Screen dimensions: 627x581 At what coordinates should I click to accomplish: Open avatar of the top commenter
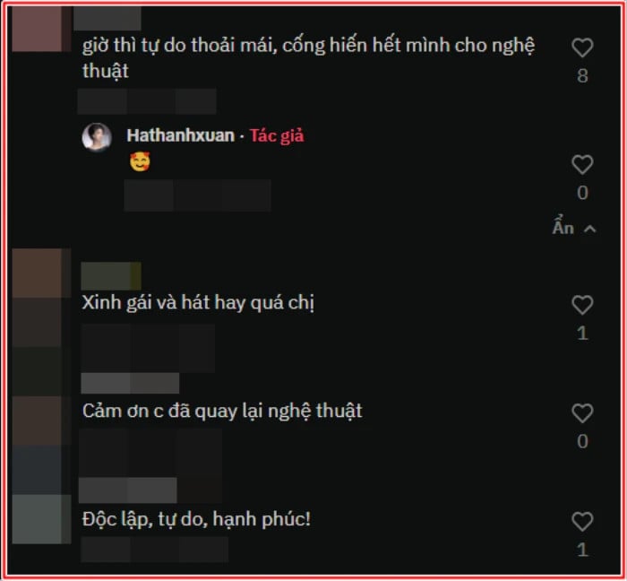pos(37,29)
